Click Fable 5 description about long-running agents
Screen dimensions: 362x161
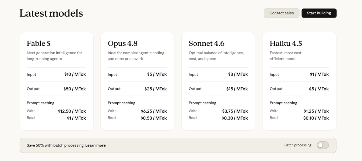click(54, 56)
